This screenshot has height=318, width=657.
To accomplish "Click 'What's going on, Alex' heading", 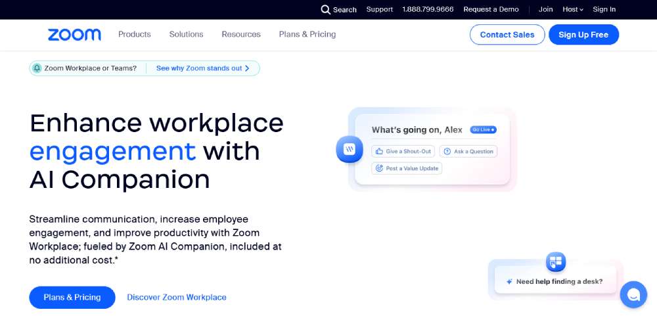I will point(417,130).
